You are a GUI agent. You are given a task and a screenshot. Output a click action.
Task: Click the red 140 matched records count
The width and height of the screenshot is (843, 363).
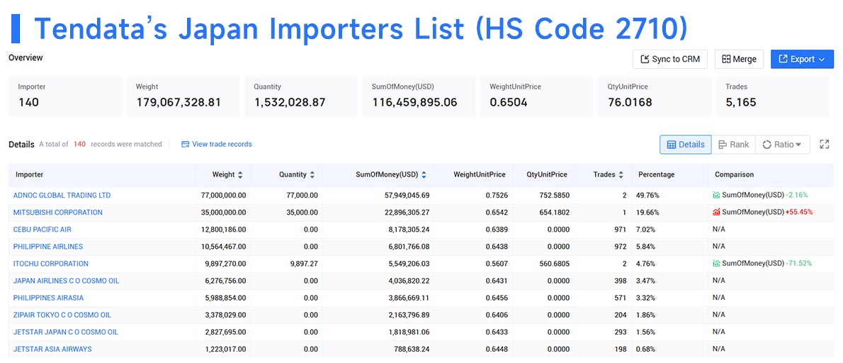(79, 144)
